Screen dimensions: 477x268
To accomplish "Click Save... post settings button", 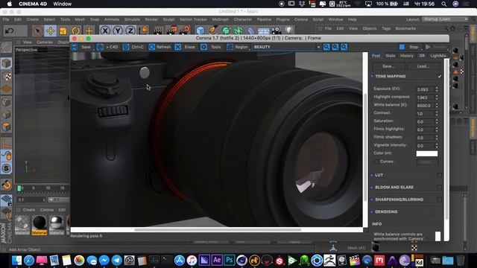I will (x=389, y=66).
